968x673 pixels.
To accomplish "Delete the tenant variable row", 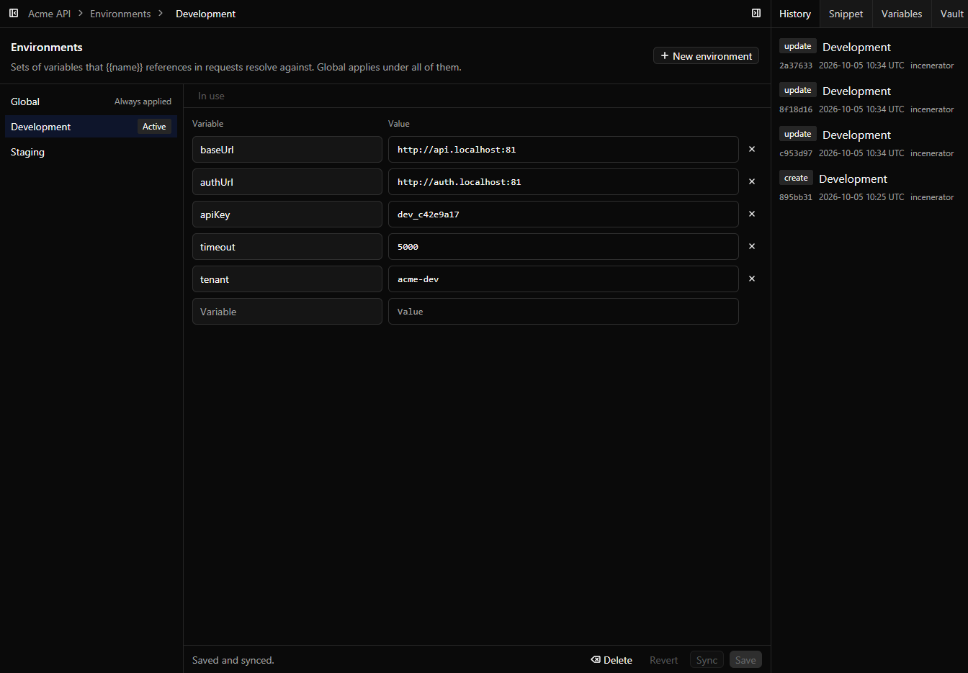I will (x=752, y=279).
